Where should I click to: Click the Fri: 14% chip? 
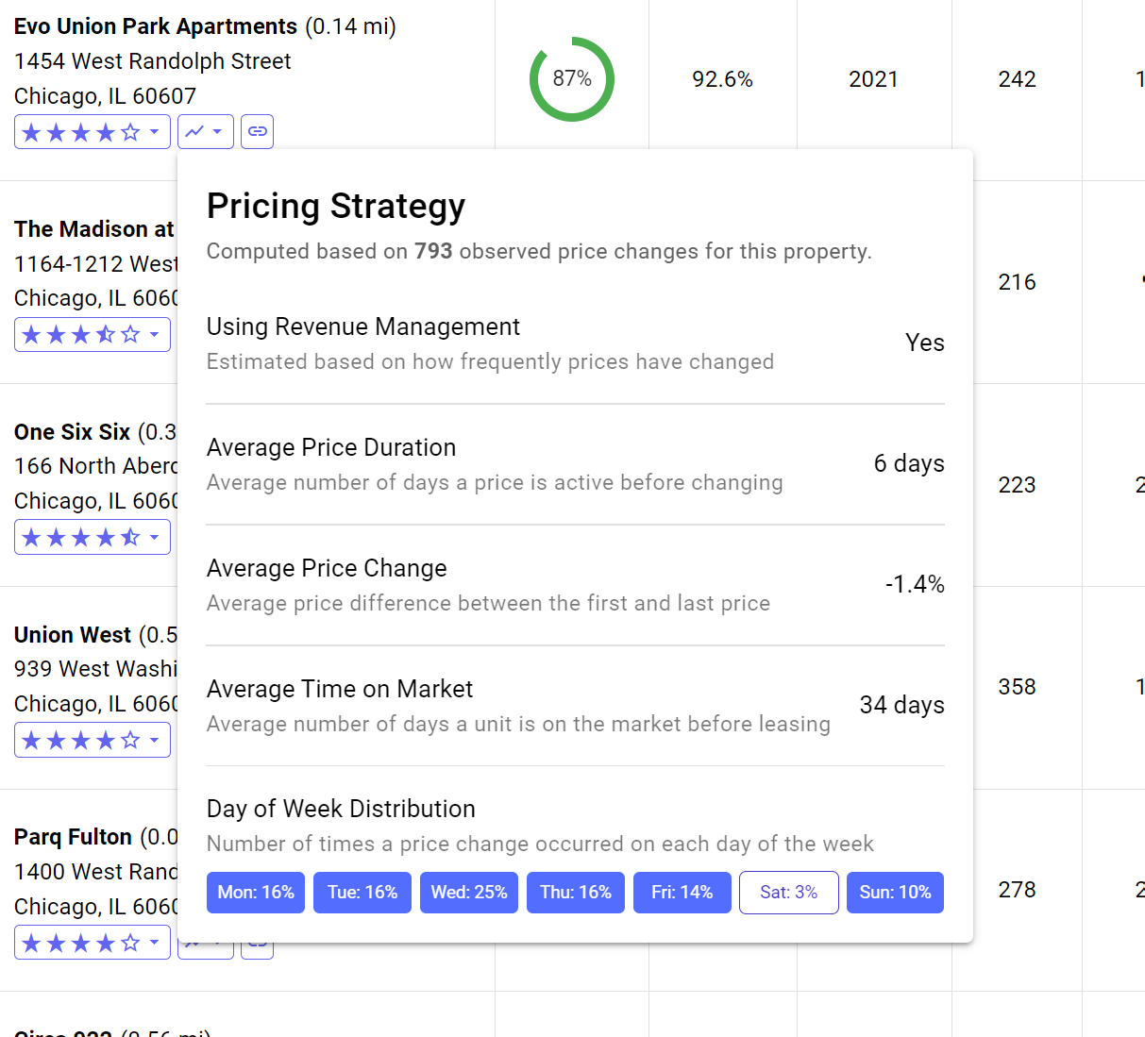(682, 892)
